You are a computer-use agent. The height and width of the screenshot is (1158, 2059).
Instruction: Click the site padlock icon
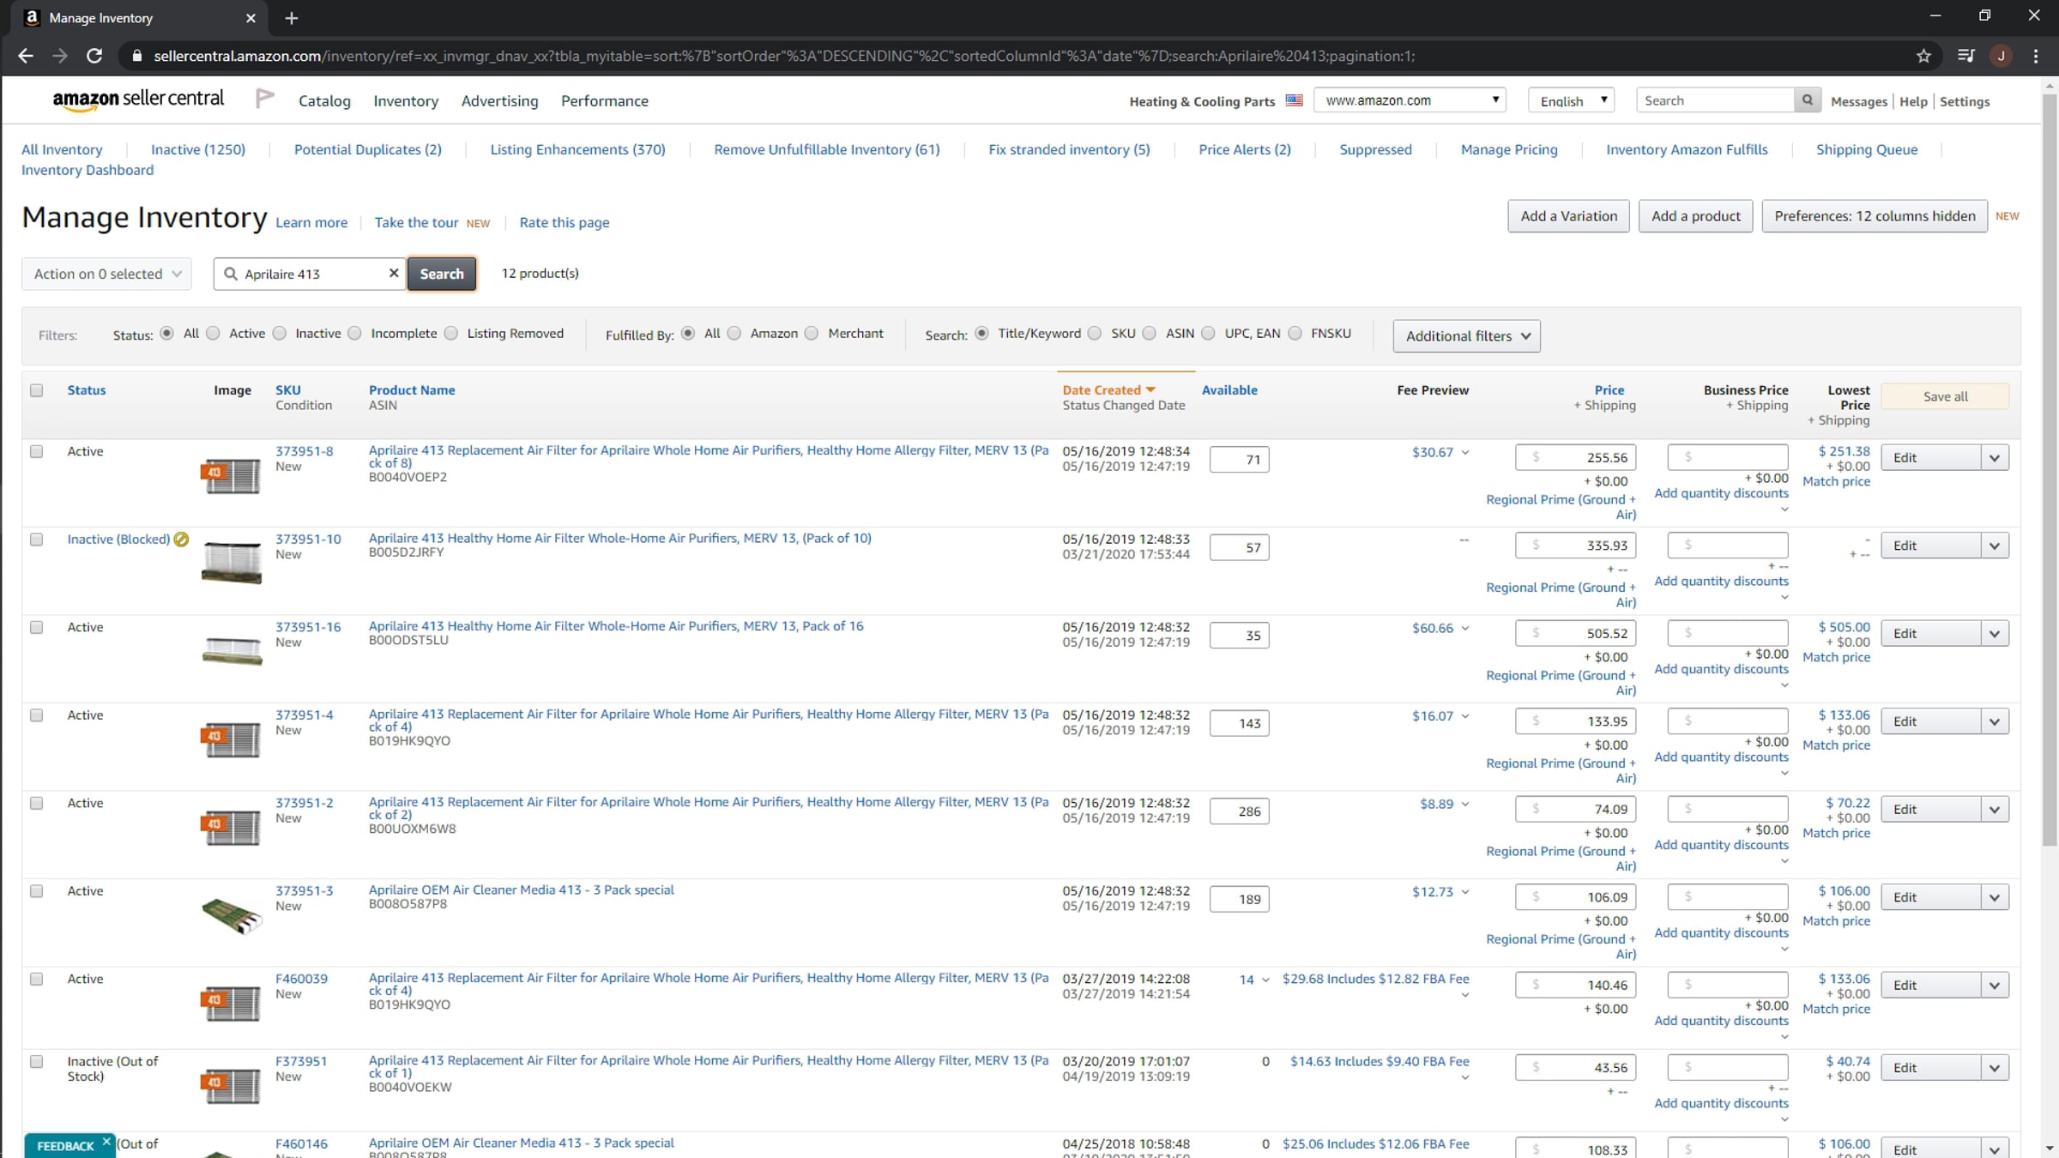pos(136,56)
